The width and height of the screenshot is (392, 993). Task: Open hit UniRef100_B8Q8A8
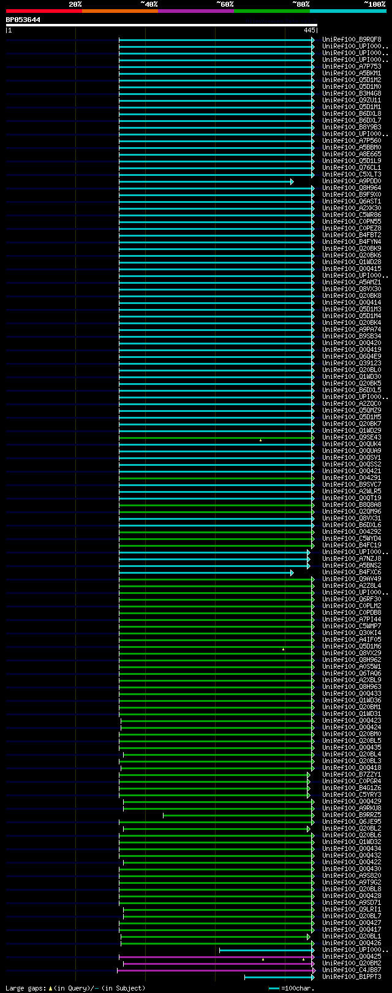(x=352, y=504)
